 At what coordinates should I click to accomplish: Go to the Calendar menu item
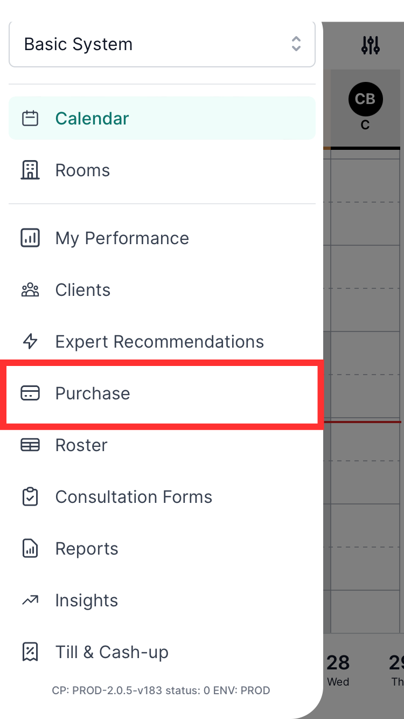pos(162,118)
